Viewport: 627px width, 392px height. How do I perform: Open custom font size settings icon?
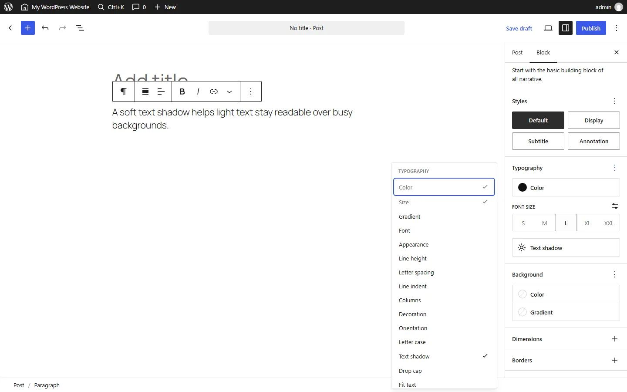(x=615, y=206)
